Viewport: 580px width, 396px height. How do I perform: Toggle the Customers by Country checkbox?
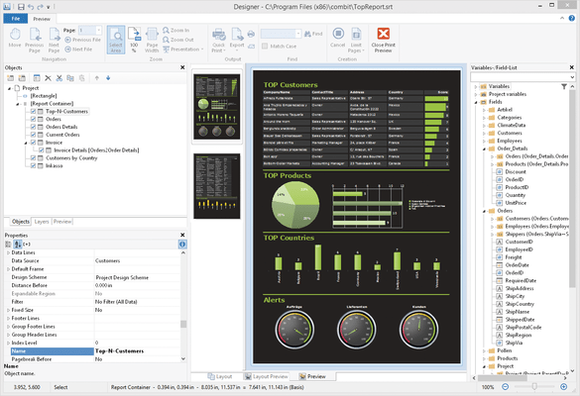pos(34,157)
